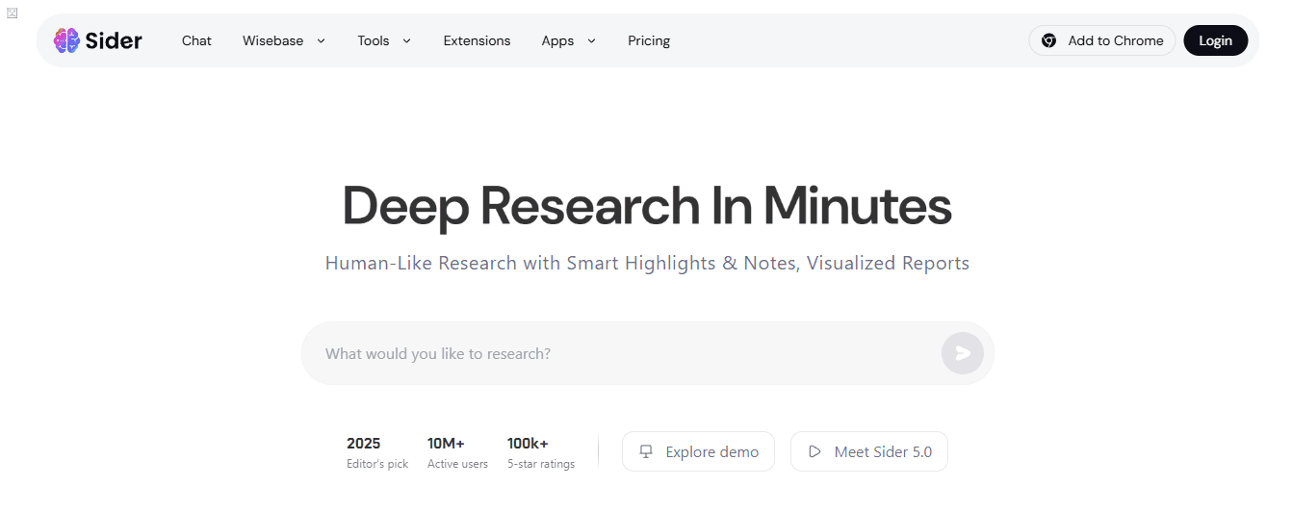Open the Wisebase menu item
1292x512 pixels.
[x=272, y=40]
